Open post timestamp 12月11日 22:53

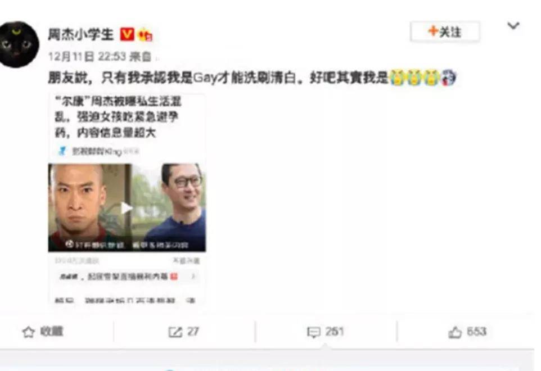tap(87, 56)
